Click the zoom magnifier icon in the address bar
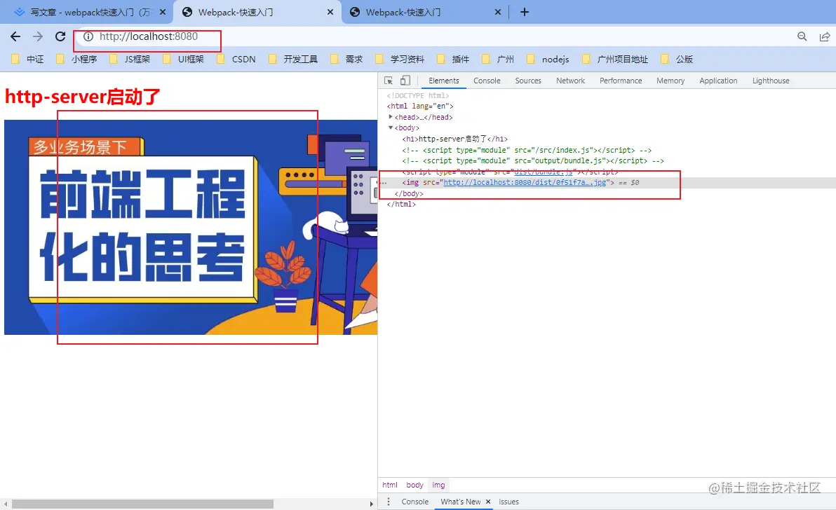The height and width of the screenshot is (510, 836). (802, 36)
